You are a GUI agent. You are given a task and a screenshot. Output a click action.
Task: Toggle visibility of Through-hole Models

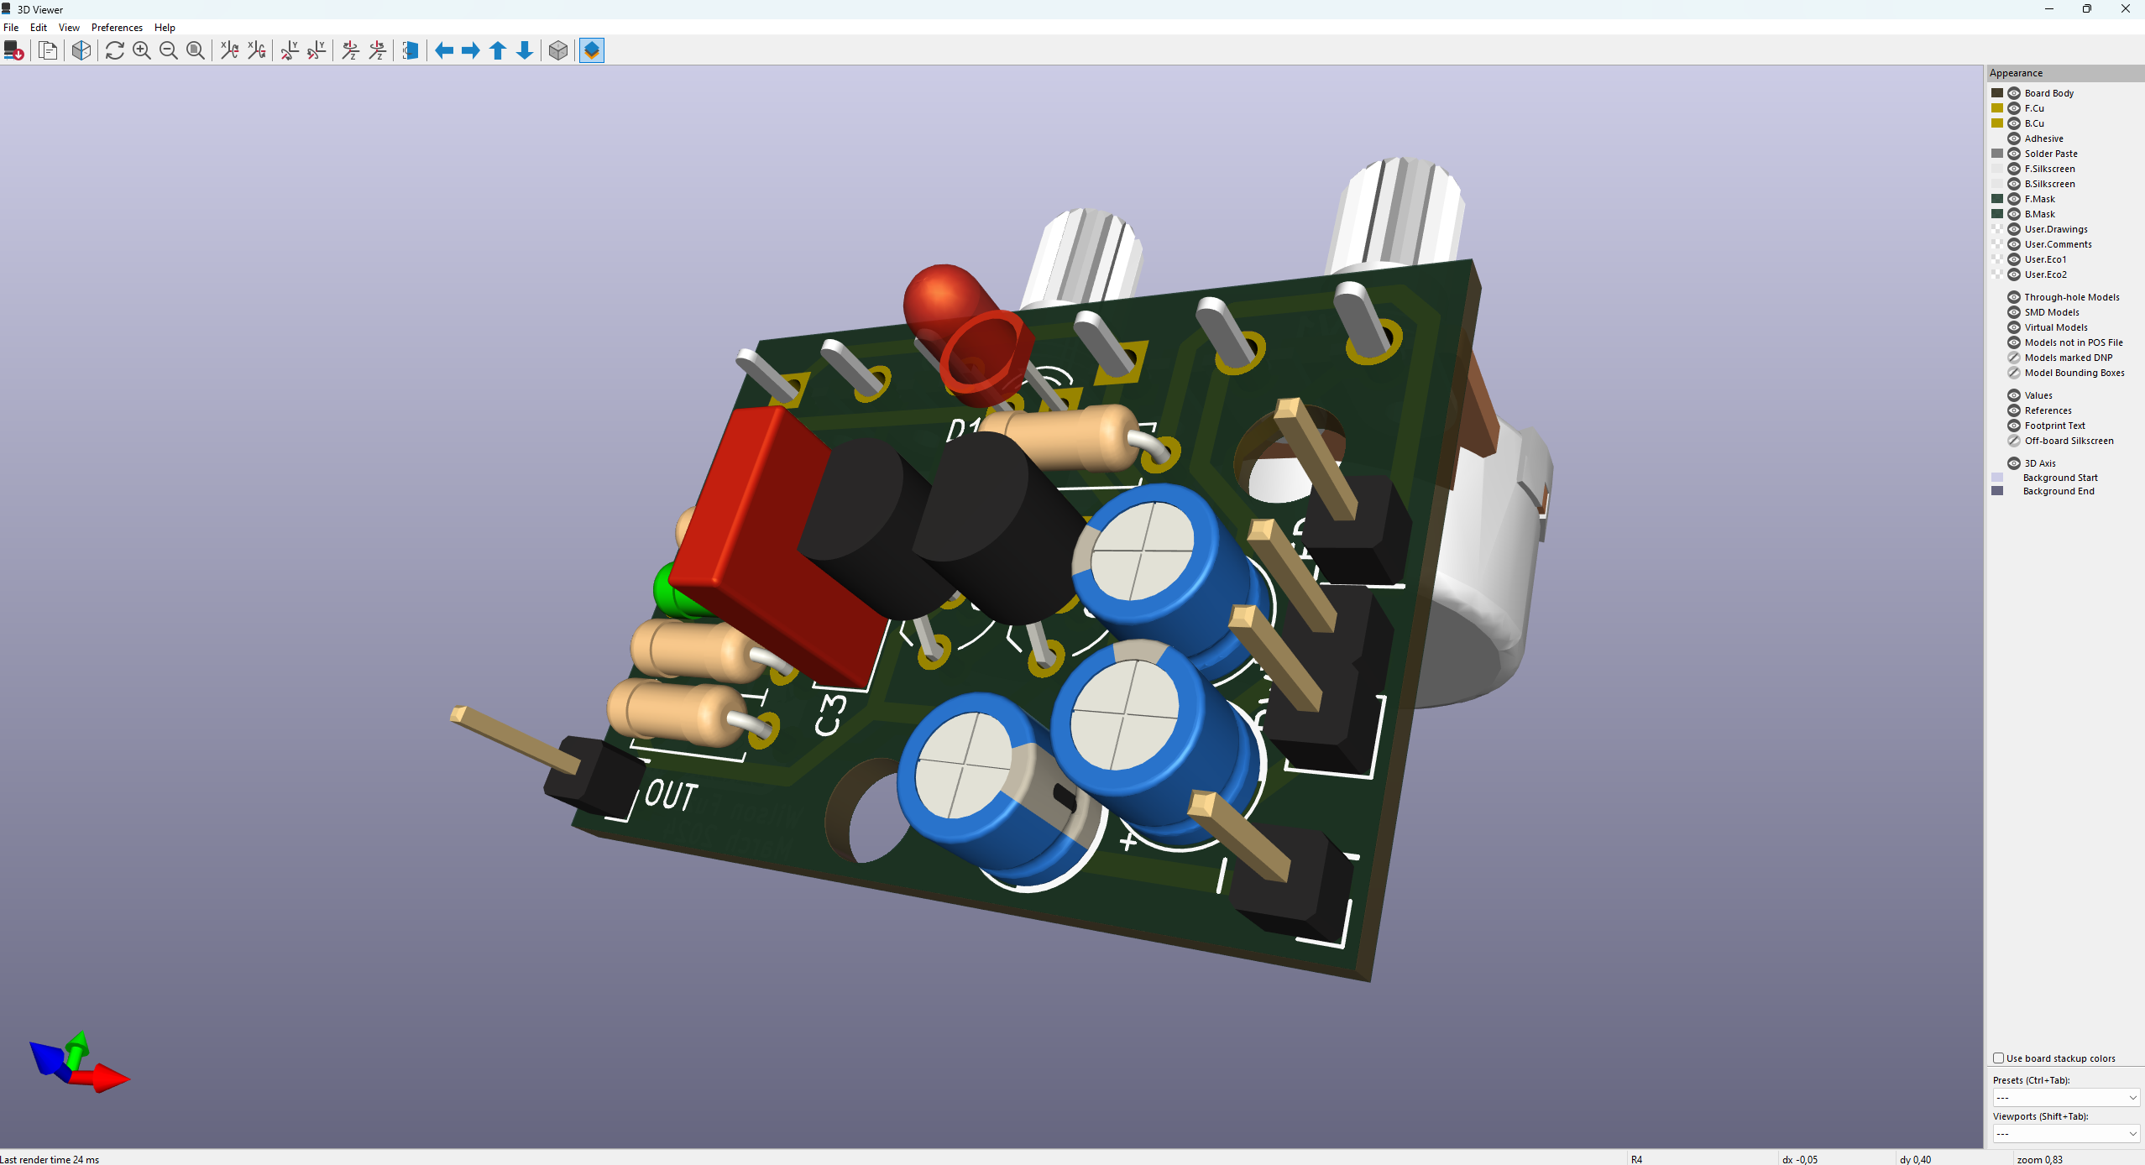pyautogui.click(x=2013, y=297)
